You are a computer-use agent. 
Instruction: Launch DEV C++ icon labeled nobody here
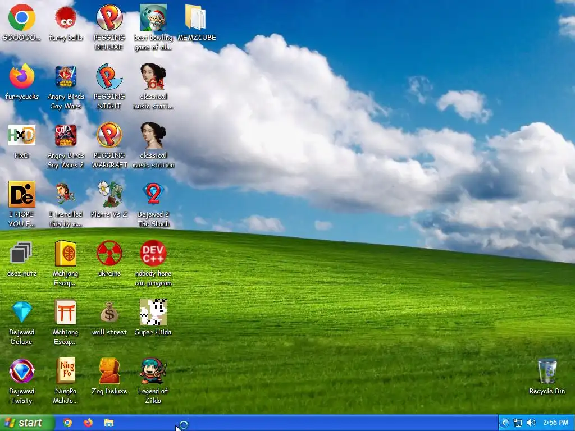pyautogui.click(x=153, y=253)
